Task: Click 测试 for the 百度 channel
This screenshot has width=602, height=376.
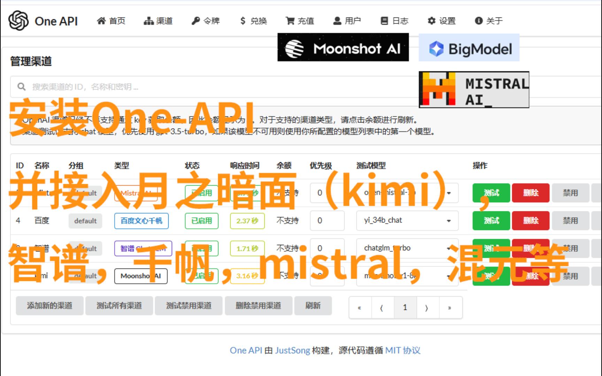Action: (491, 221)
